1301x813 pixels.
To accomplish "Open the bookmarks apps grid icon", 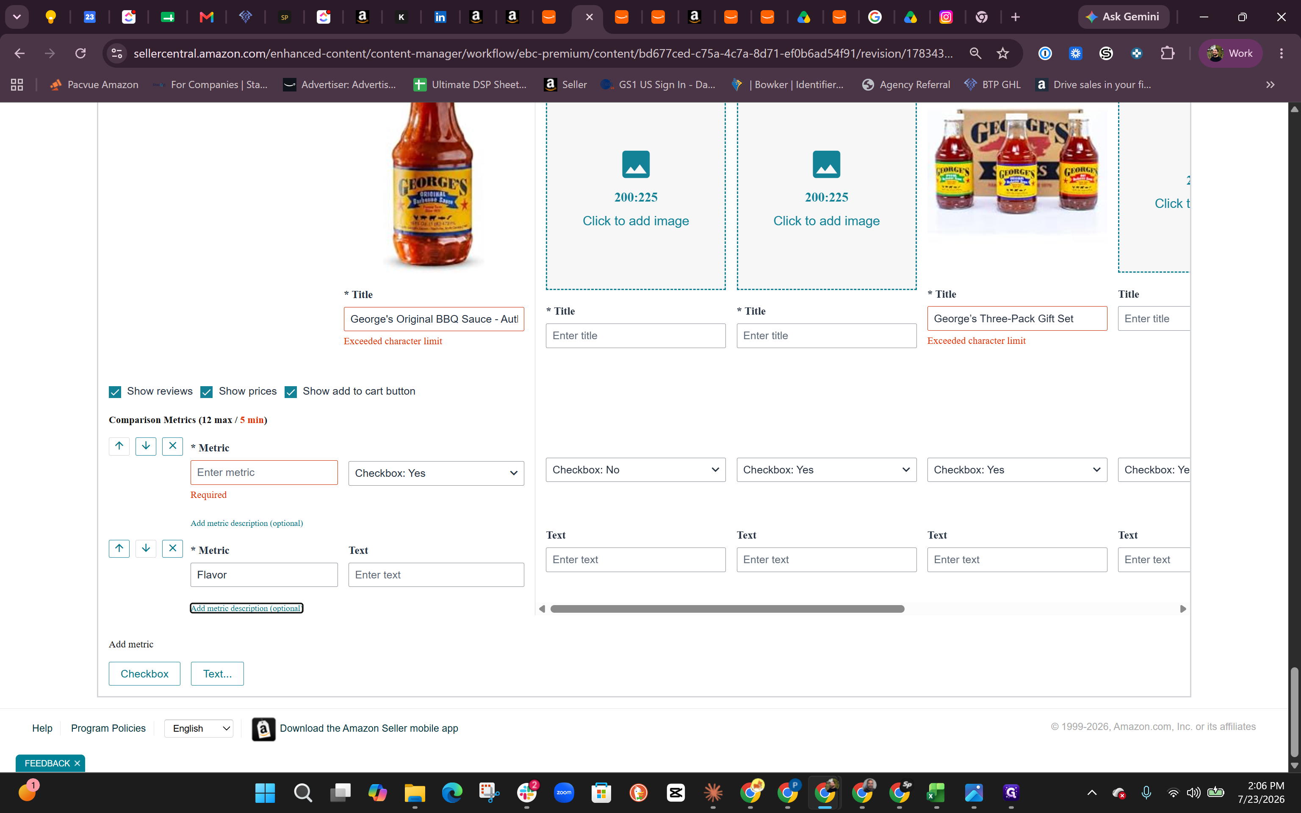I will (17, 84).
